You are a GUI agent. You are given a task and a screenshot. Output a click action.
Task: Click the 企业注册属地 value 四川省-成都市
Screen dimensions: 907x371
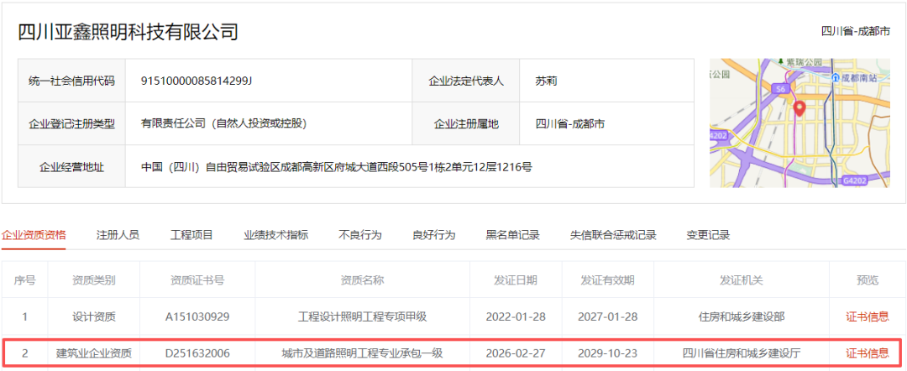(x=570, y=123)
